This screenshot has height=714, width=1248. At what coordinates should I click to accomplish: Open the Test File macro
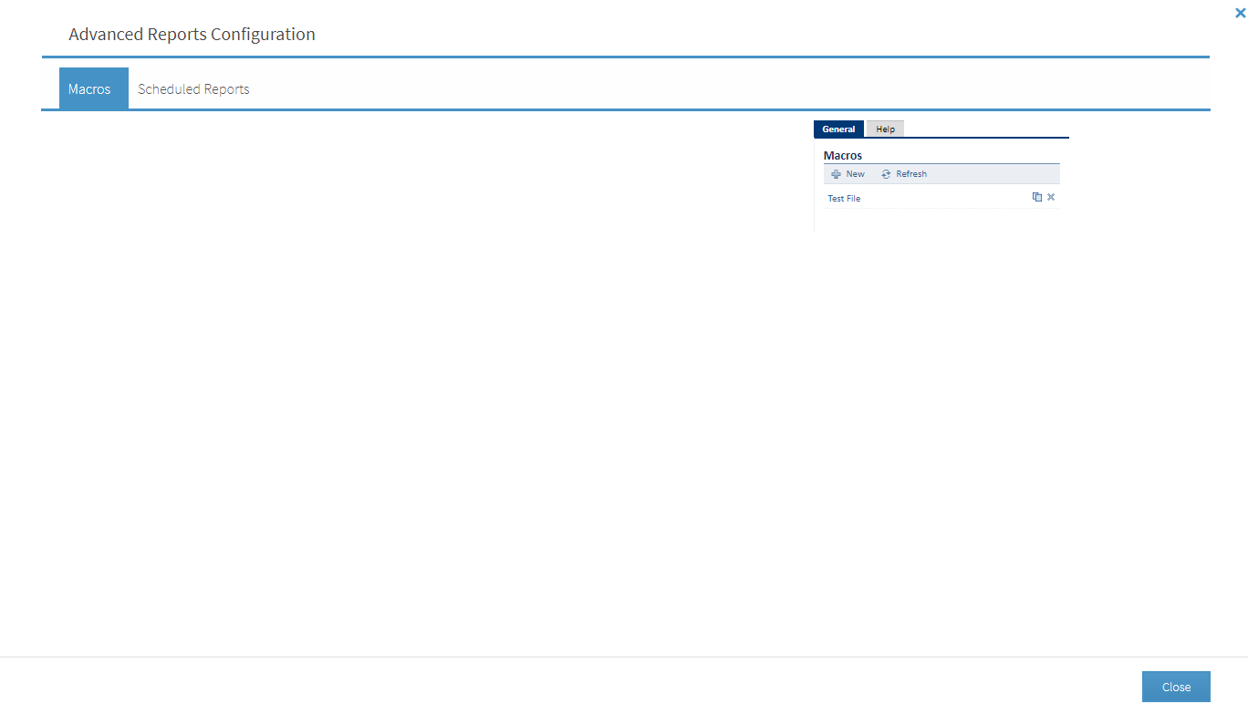tap(844, 199)
